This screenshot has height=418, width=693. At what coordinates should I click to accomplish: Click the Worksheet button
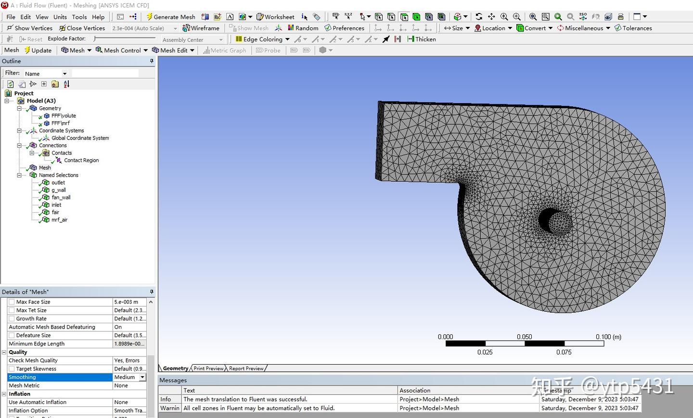click(275, 17)
